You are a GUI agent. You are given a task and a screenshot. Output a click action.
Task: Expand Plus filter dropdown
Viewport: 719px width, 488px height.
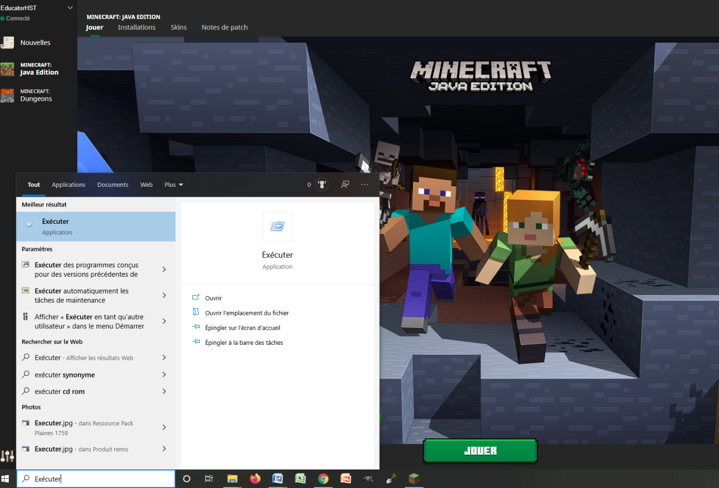174,185
